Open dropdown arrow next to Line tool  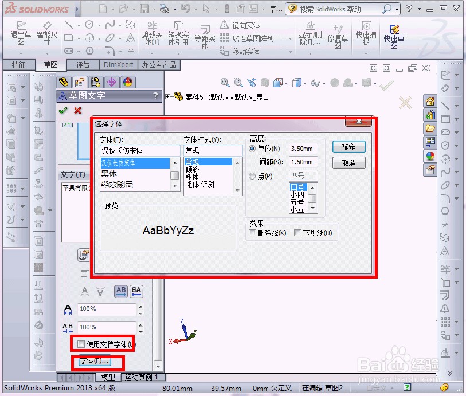pyautogui.click(x=79, y=25)
